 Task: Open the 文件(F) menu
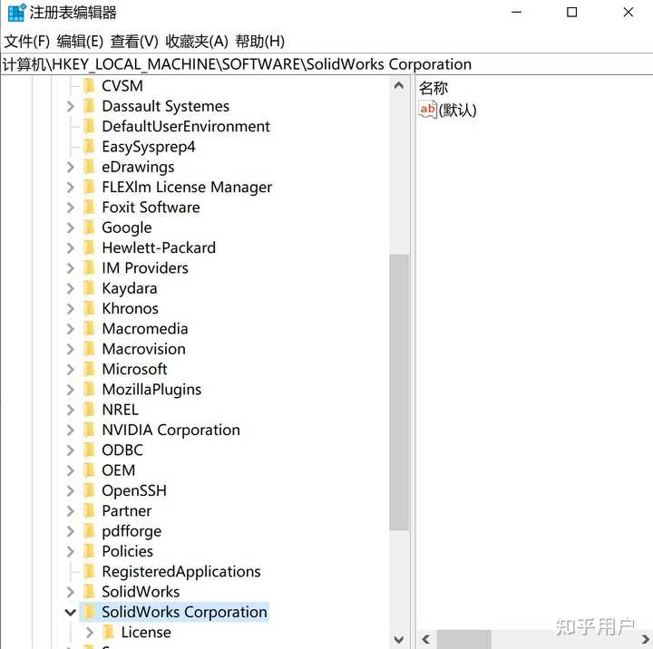click(x=26, y=41)
